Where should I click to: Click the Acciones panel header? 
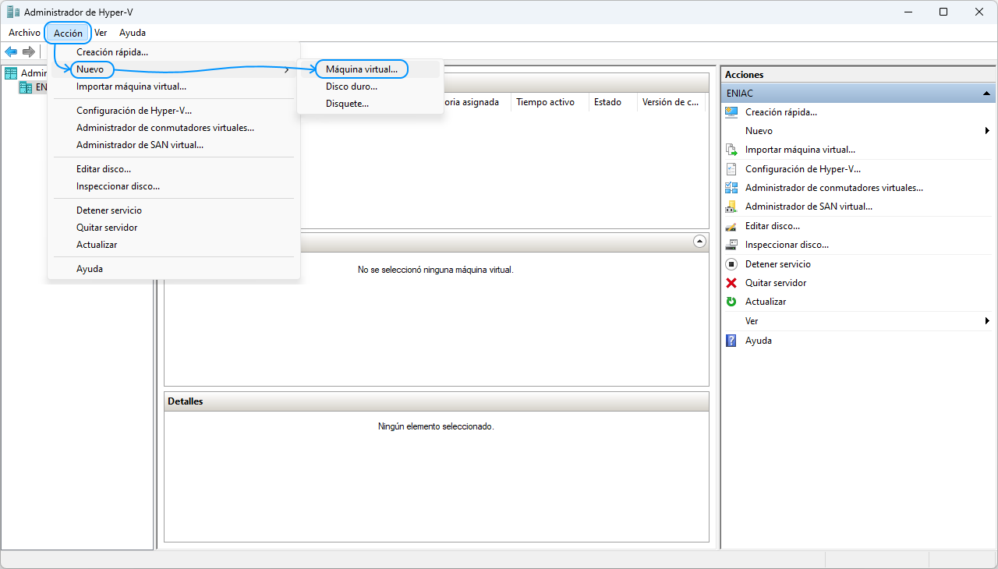[x=858, y=75]
